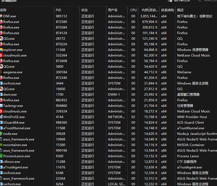Click cloudmusic icon for PID 339324
Image resolution: width=217 pixels, height=186 pixels.
(x=1, y=111)
